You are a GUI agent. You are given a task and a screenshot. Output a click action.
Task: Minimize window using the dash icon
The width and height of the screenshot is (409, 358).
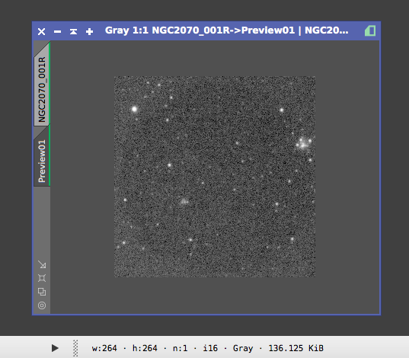click(57, 31)
